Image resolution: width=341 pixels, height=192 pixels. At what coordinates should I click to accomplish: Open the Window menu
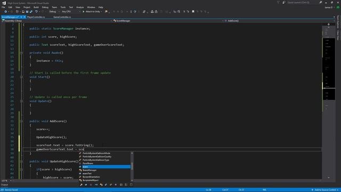point(91,7)
